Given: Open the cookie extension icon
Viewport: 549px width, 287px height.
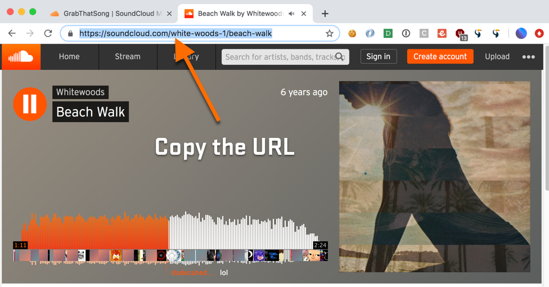Looking at the screenshot, I should coord(352,33).
